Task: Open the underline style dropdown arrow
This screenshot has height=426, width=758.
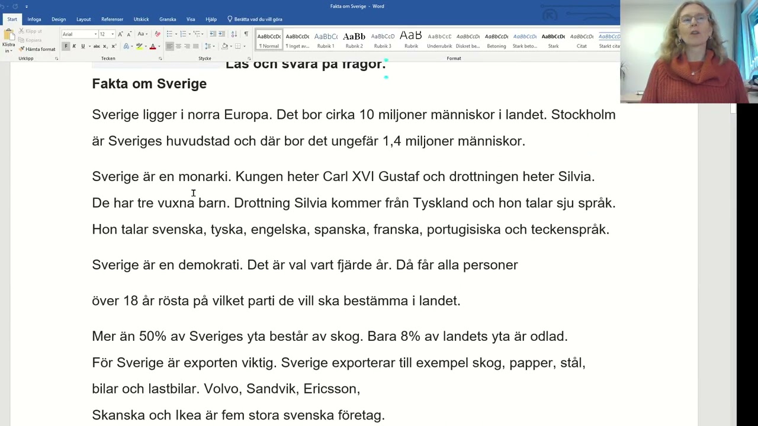Action: pos(89,46)
